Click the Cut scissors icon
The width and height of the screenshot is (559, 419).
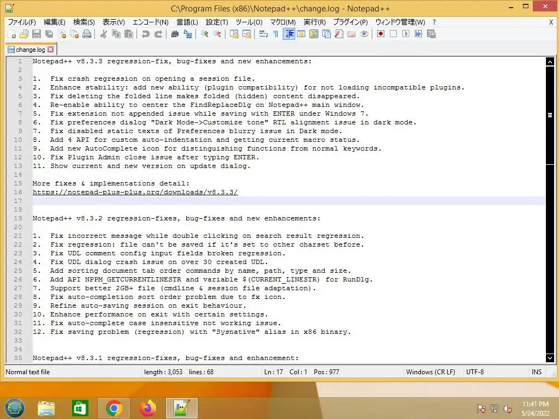click(104, 34)
